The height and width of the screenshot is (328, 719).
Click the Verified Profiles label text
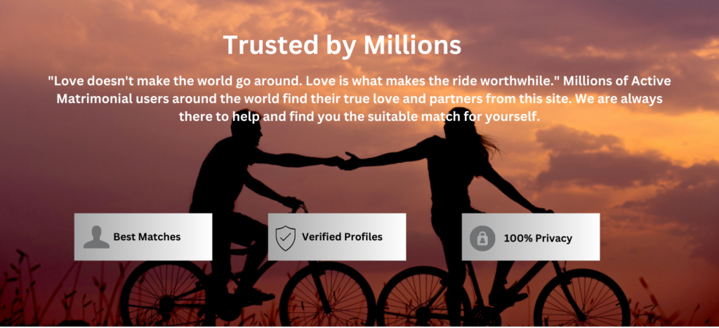(342, 237)
